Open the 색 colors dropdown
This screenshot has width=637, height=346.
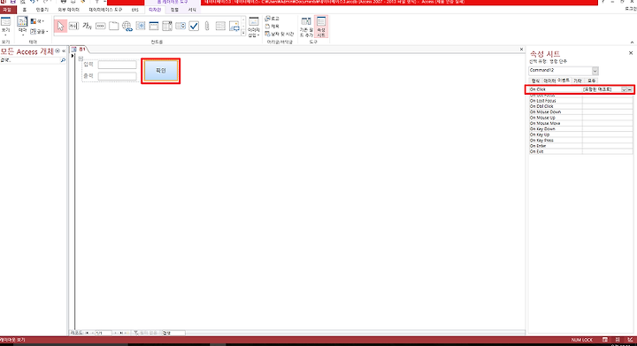38,21
